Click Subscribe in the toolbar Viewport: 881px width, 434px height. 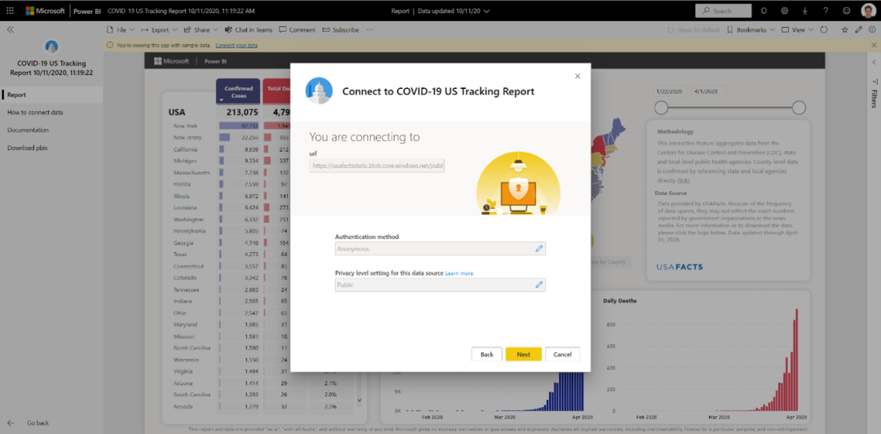click(340, 30)
